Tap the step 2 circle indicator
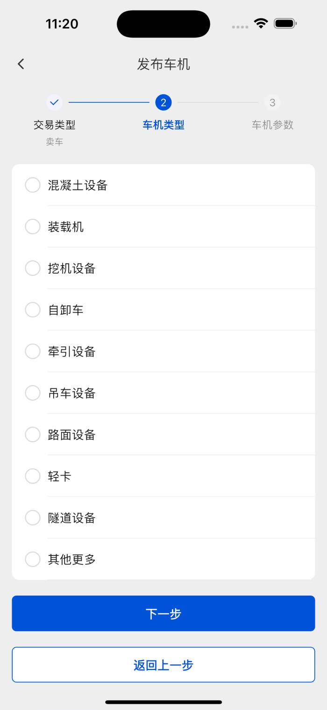Image resolution: width=327 pixels, height=710 pixels. pos(163,102)
